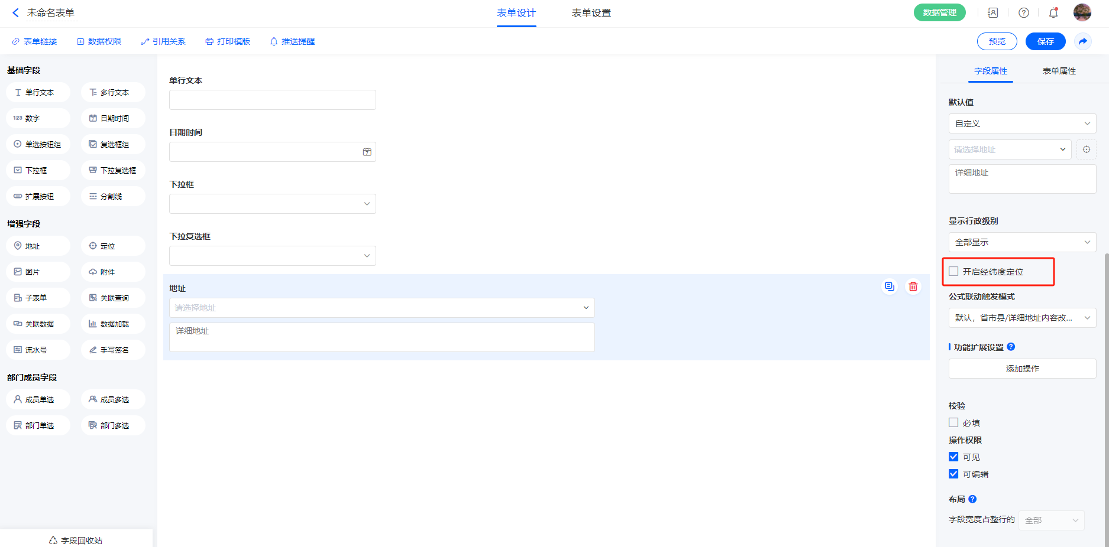This screenshot has height=547, width=1109.
Task: Click the 添加操作 button
Action: coord(1022,369)
